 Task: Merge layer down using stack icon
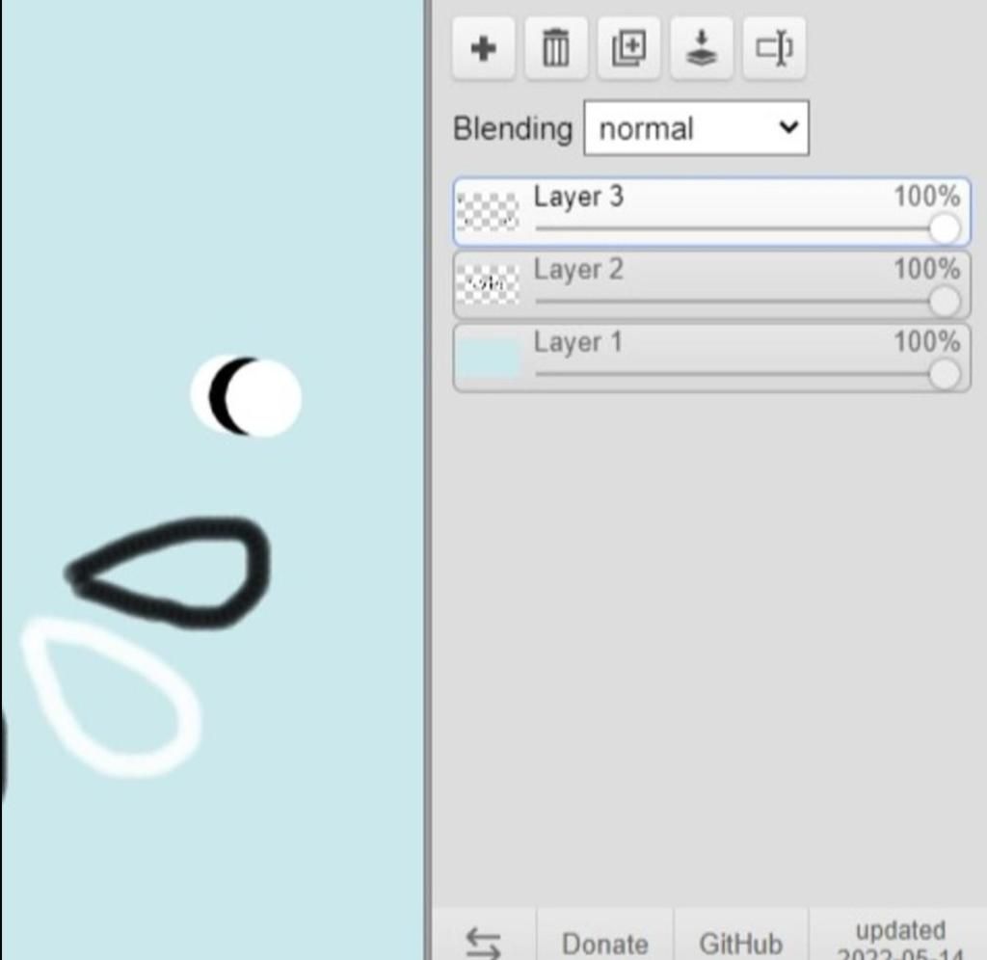coord(702,48)
